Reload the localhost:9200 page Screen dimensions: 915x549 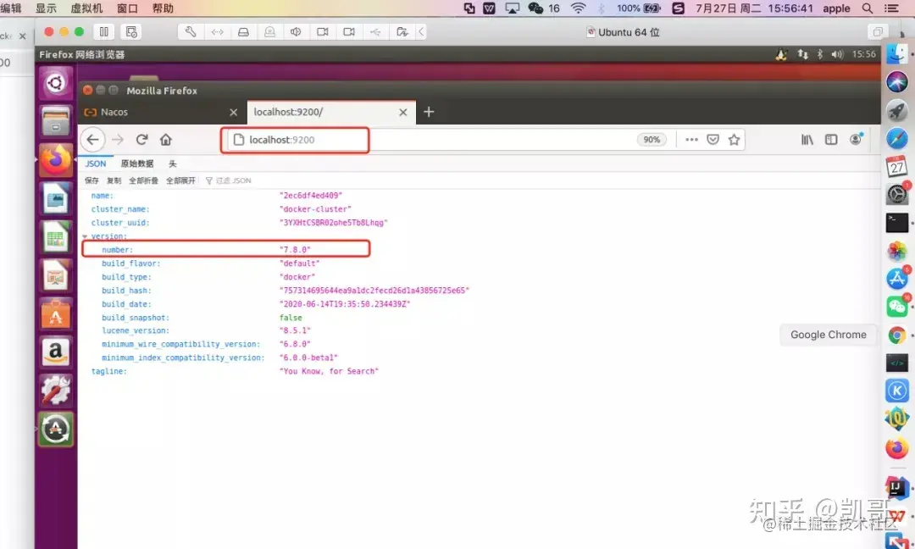141,140
